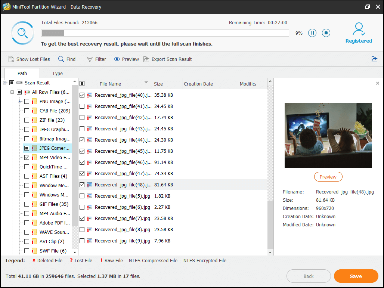384x288 pixels.
Task: Click the Preview eye toolbar item
Action: pos(126,59)
